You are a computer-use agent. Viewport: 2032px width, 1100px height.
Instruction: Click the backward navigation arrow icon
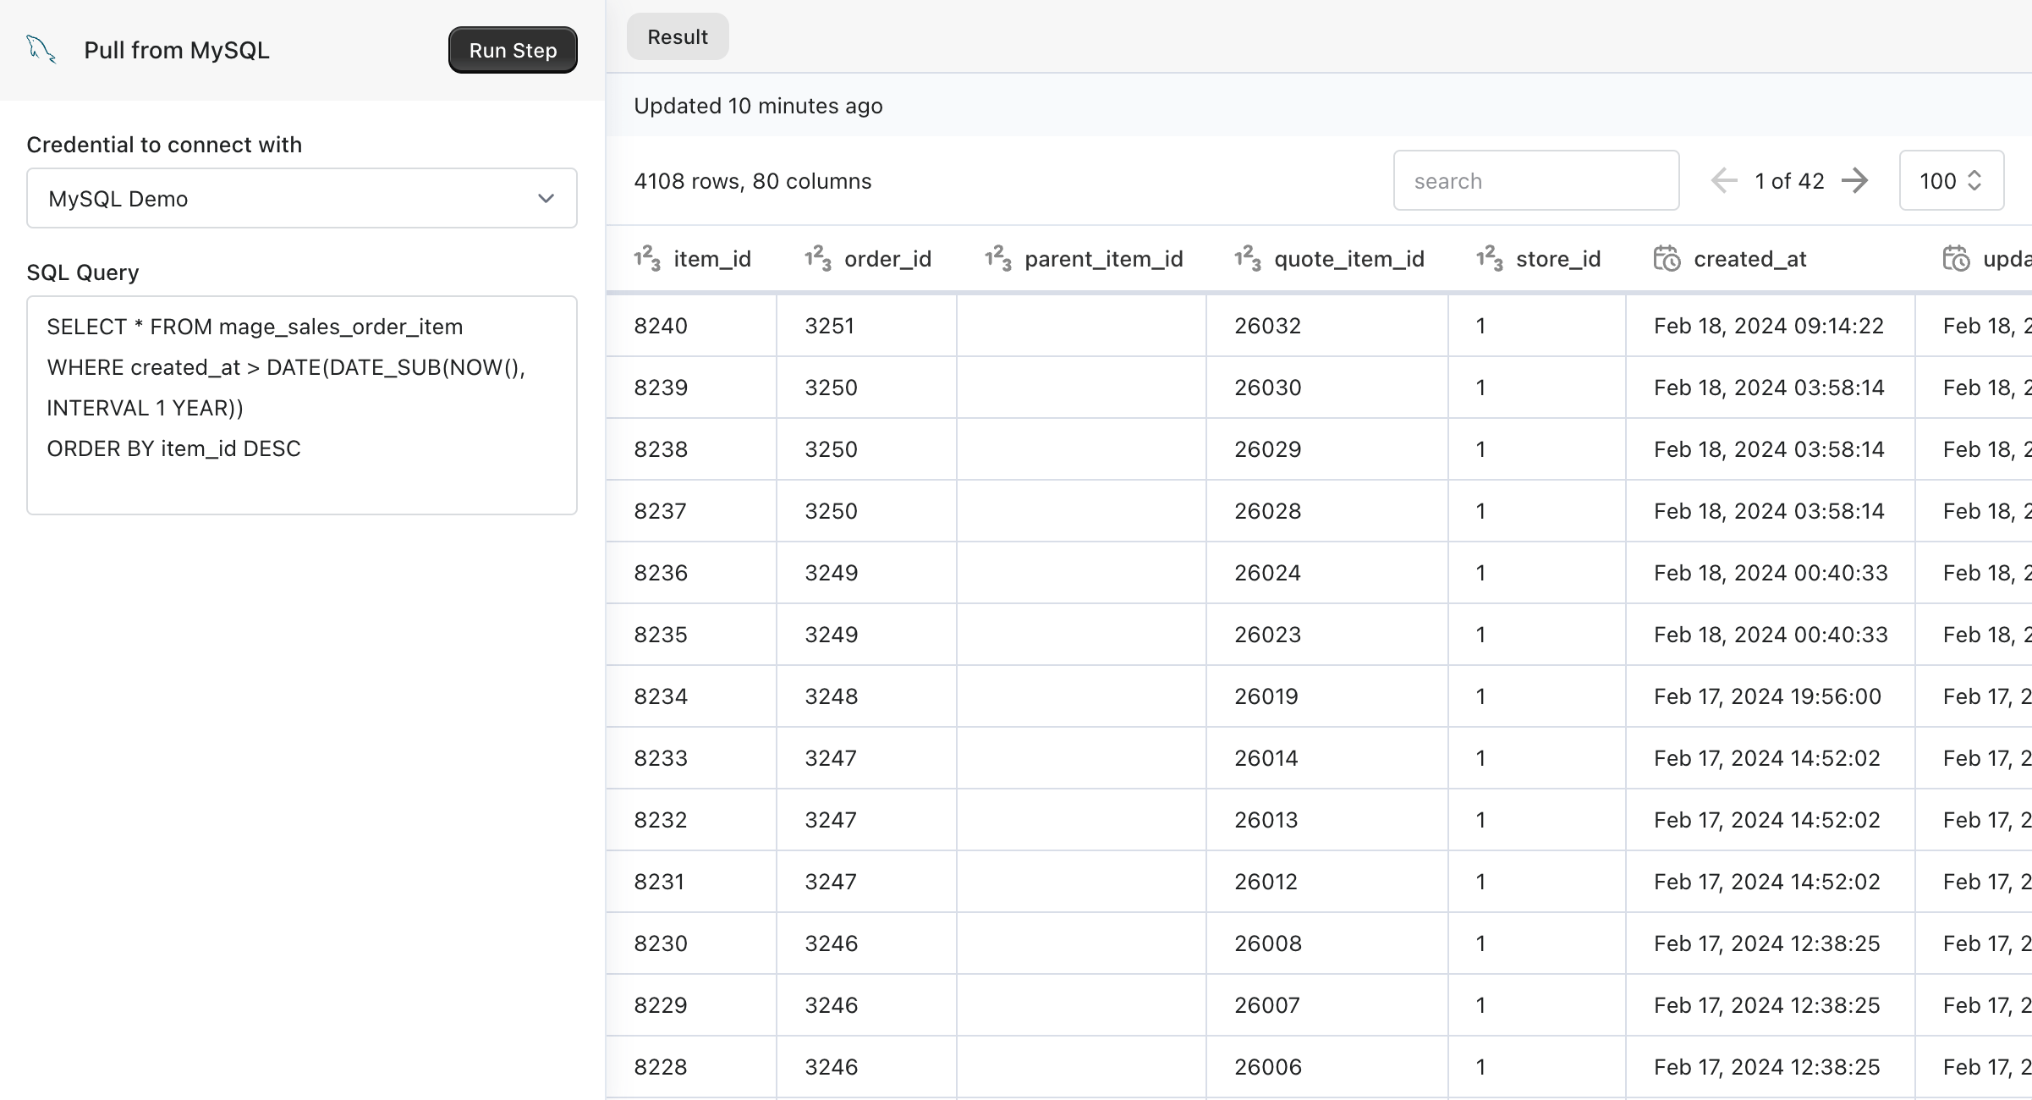click(x=1722, y=180)
